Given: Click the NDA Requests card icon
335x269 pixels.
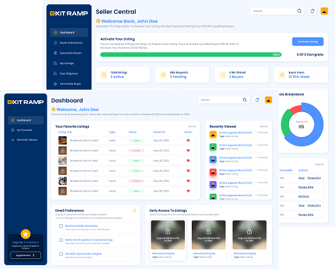Looking at the screenshot, I should [163, 75].
